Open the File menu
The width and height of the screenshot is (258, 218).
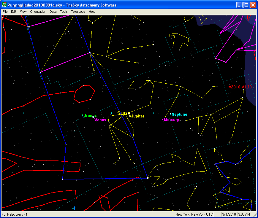pos(5,12)
